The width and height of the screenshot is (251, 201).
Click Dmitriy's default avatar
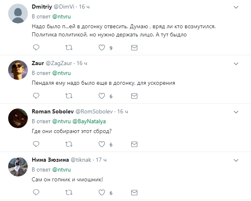pyautogui.click(x=18, y=15)
